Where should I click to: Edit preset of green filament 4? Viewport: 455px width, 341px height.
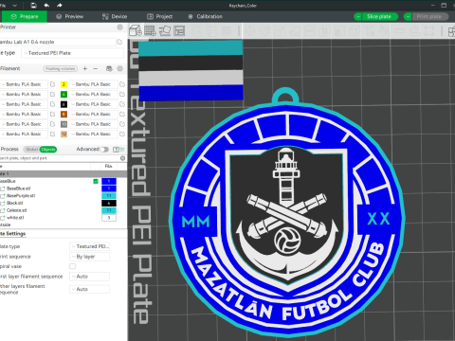pos(122,94)
